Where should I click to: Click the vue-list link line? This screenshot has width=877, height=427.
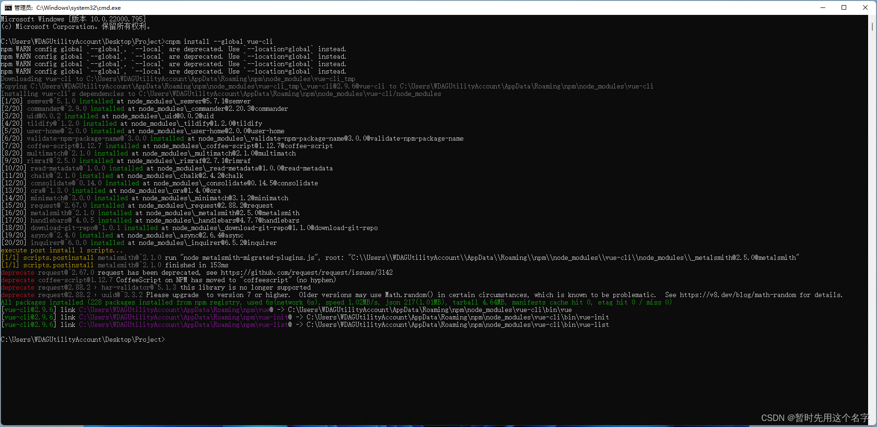(x=305, y=325)
